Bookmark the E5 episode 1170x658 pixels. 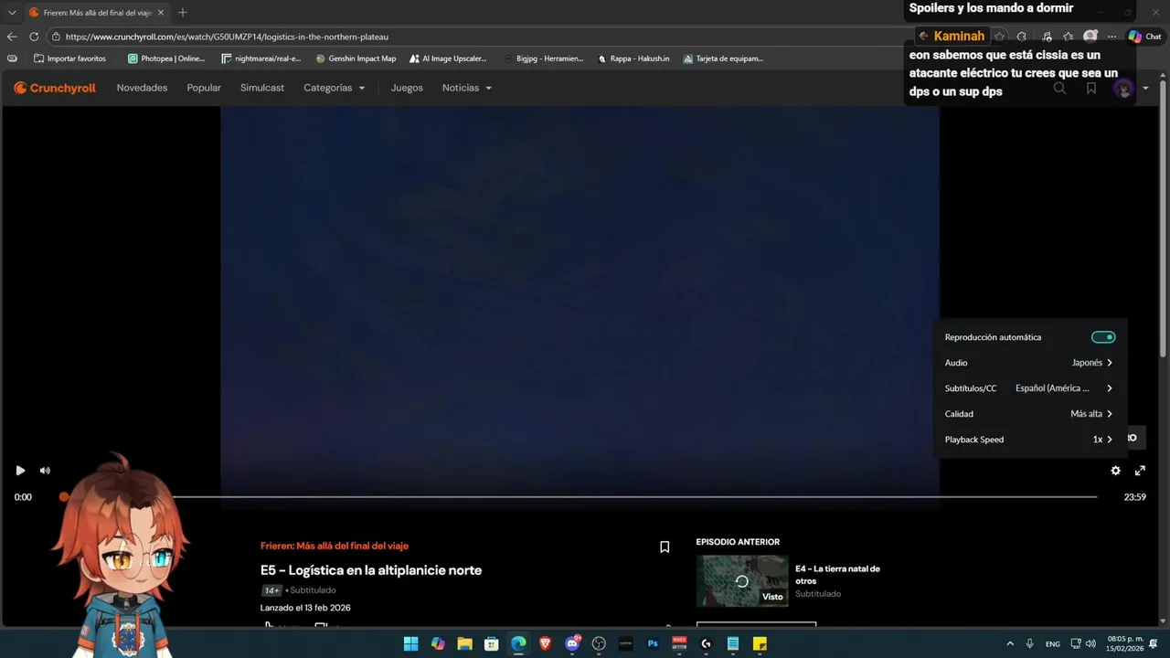coord(665,547)
